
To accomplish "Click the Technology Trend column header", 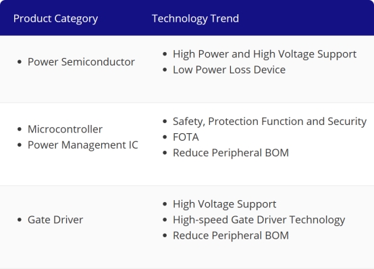I will [x=195, y=18].
